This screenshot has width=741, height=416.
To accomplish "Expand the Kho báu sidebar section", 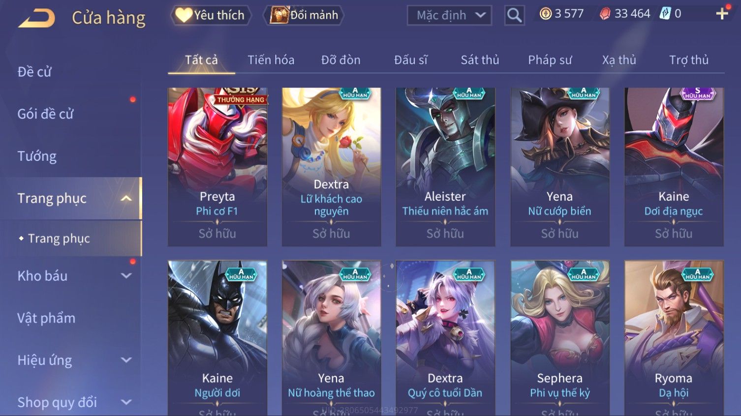I will (x=126, y=276).
